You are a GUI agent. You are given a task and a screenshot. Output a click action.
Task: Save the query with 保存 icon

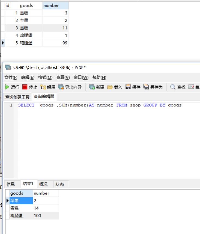pyautogui.click(x=128, y=87)
